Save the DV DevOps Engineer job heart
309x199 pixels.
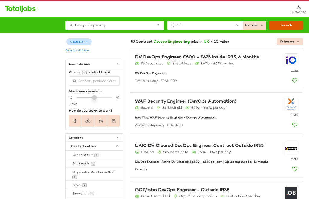(x=295, y=81)
